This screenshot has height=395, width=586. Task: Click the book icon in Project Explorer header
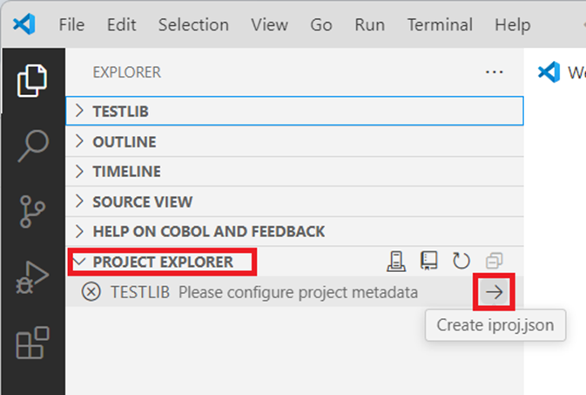click(x=428, y=261)
